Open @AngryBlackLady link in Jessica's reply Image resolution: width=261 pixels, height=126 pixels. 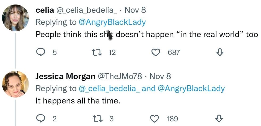coord(191,89)
